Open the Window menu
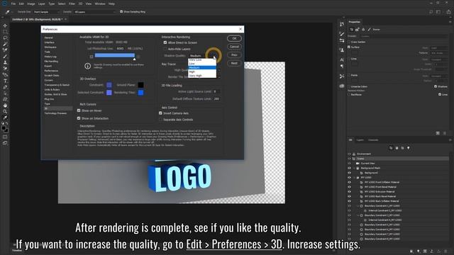The height and width of the screenshot is (255, 454). click(x=100, y=4)
